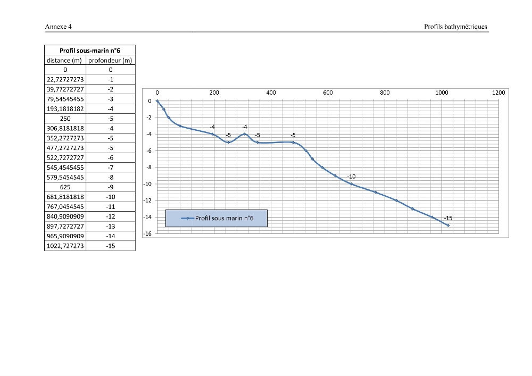The width and height of the screenshot is (532, 376).
Task: Click the '-16' y-axis label on the chart
Action: click(x=147, y=233)
